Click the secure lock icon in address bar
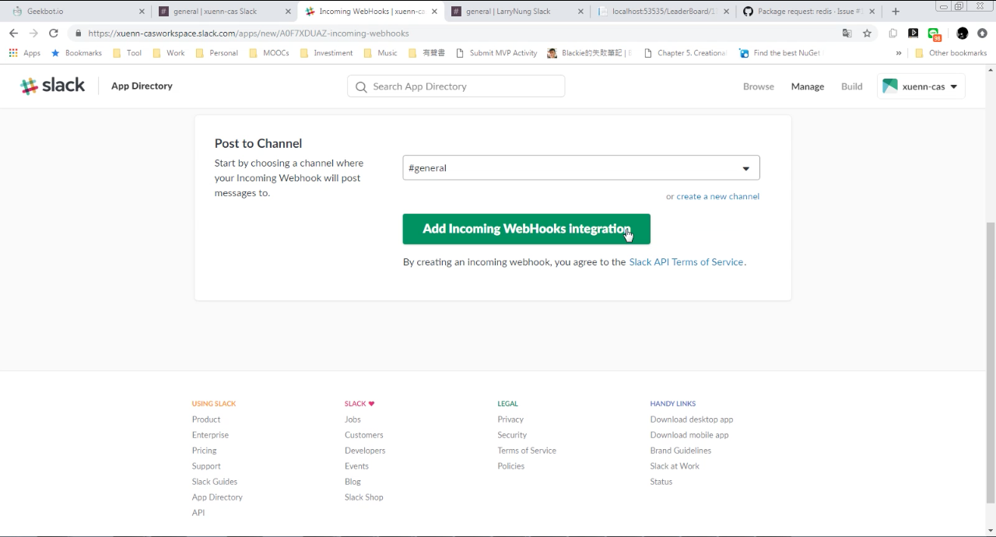Viewport: 996px width, 537px height. 78,33
